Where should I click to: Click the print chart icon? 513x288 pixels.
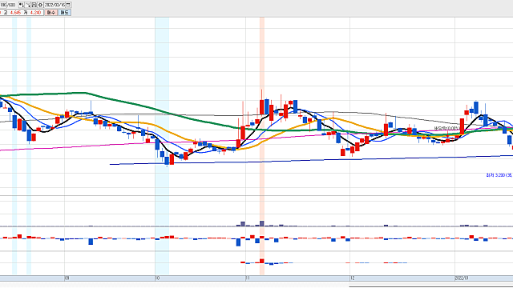coord(34,5)
